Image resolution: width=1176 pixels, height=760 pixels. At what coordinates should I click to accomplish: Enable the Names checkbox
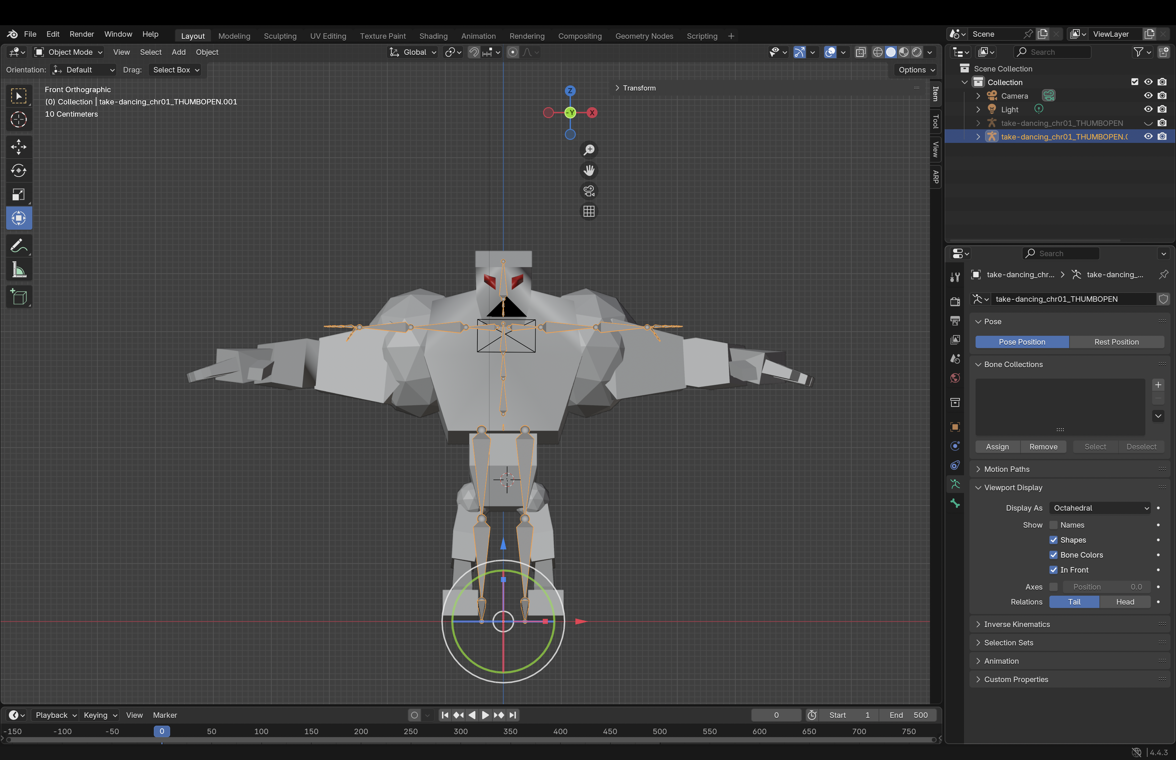pos(1053,525)
